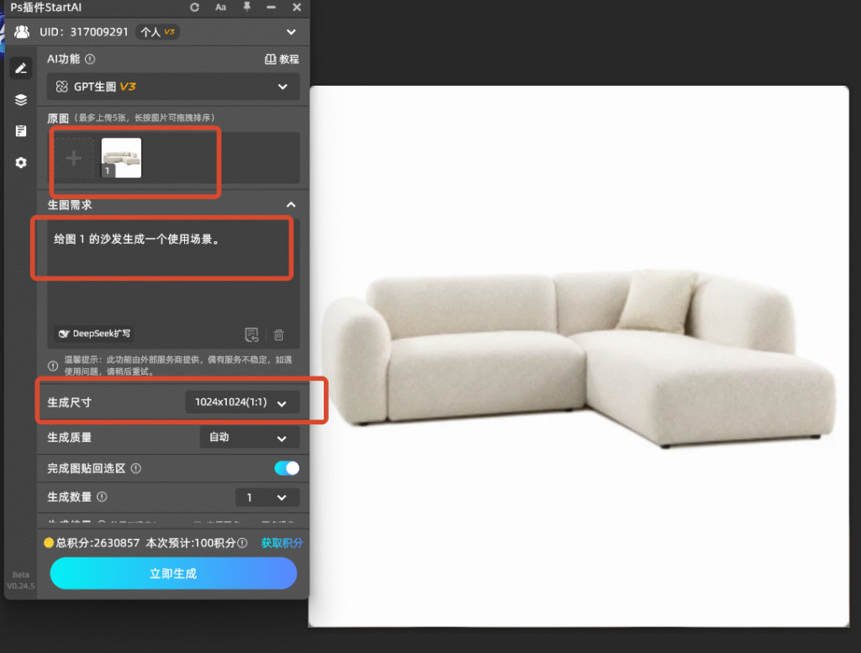Change the 生成数量 dropdown value
This screenshot has height=653, width=861.
(x=267, y=498)
